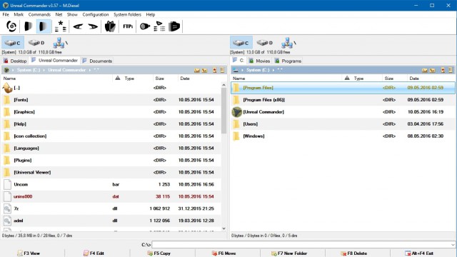Open the Help menu

click(x=151, y=14)
